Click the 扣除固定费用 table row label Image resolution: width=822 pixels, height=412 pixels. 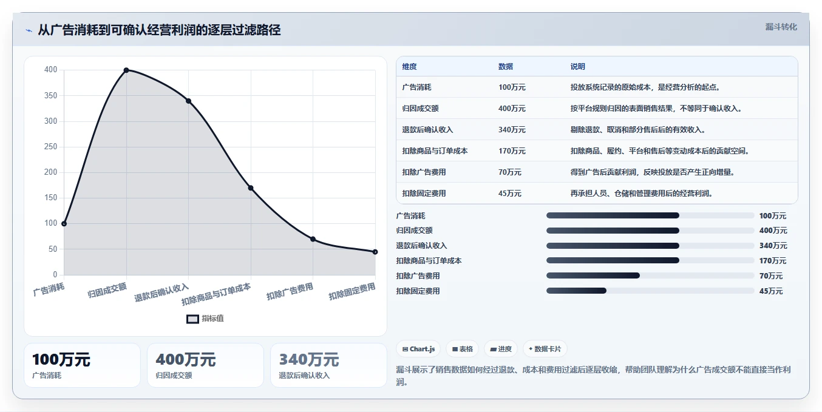coord(424,194)
